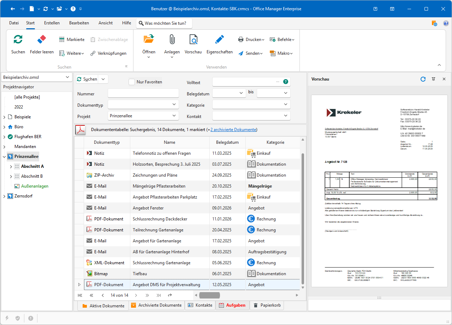Enable the Nur Favoriten checkbox
The width and height of the screenshot is (452, 325).
point(132,82)
